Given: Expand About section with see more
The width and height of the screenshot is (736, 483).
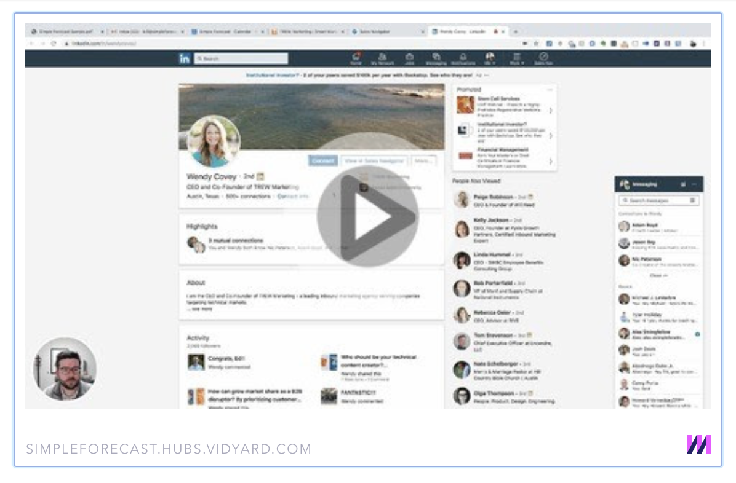Looking at the screenshot, I should 201,309.
